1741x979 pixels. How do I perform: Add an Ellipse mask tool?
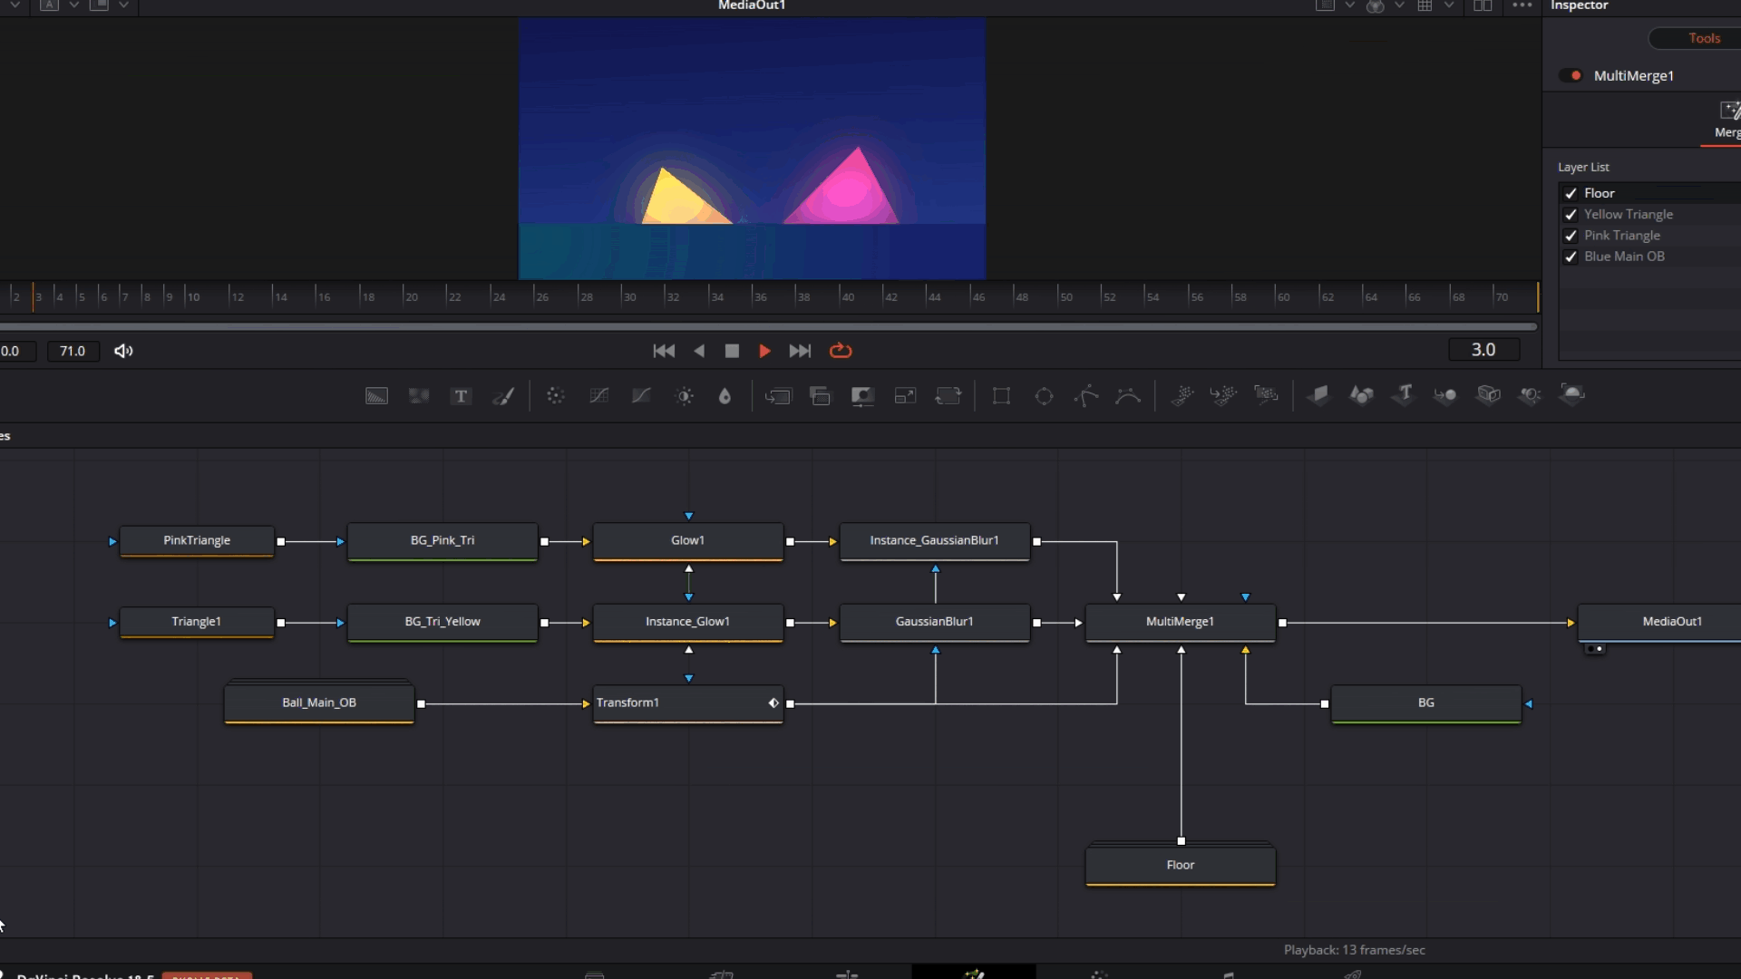(1044, 396)
